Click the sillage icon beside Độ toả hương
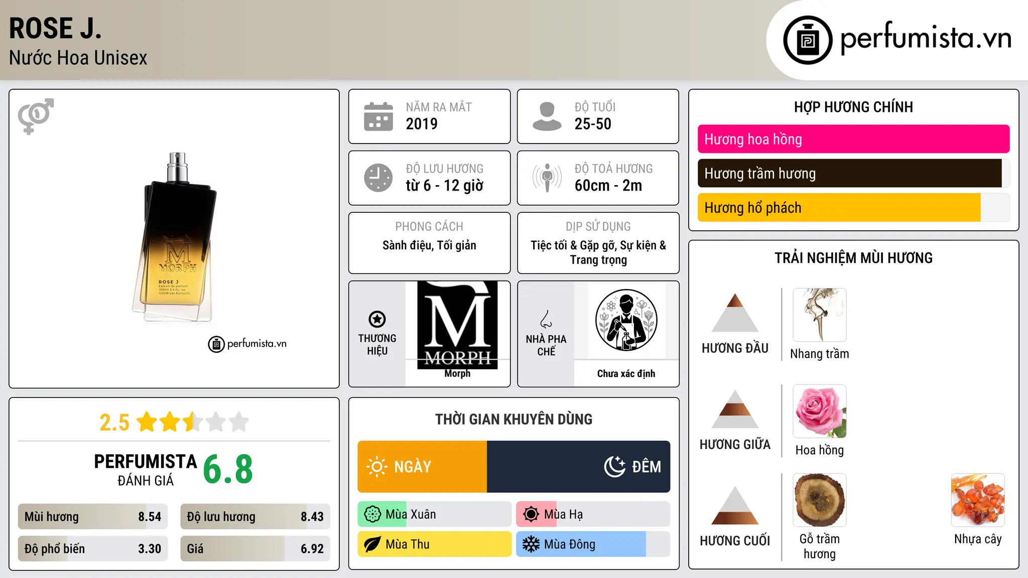This screenshot has height=578, width=1028. point(547,178)
